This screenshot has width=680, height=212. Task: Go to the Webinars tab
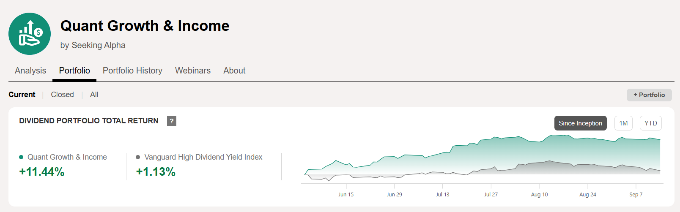pos(193,71)
